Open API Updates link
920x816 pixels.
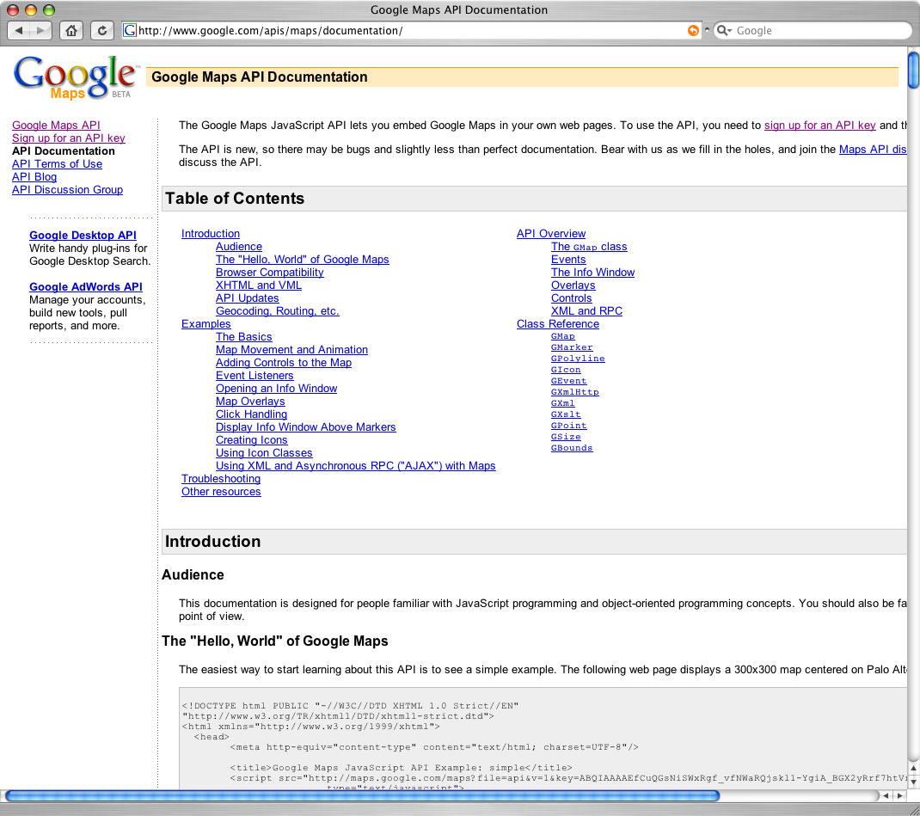(248, 298)
